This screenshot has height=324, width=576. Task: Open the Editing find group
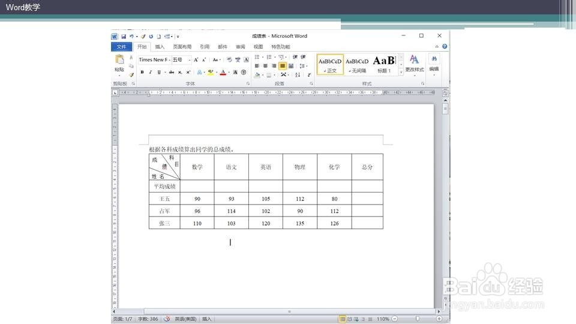434,64
